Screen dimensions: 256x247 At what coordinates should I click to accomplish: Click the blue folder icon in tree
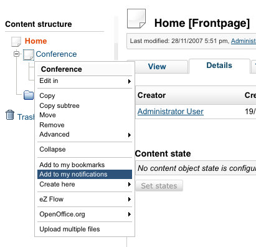point(29,95)
